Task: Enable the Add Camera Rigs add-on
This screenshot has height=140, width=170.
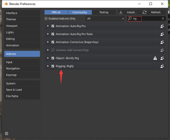Action: tap(53, 50)
